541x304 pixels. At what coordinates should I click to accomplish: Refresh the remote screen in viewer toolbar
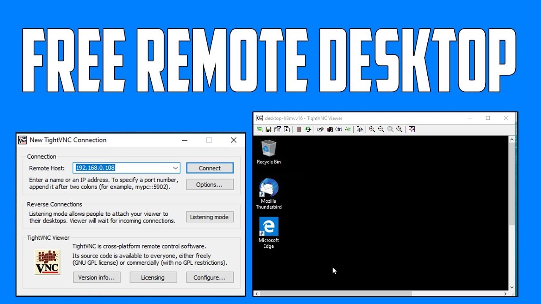pos(308,129)
